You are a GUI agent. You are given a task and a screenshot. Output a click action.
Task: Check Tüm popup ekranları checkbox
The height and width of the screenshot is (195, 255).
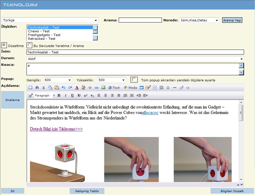click(134, 80)
